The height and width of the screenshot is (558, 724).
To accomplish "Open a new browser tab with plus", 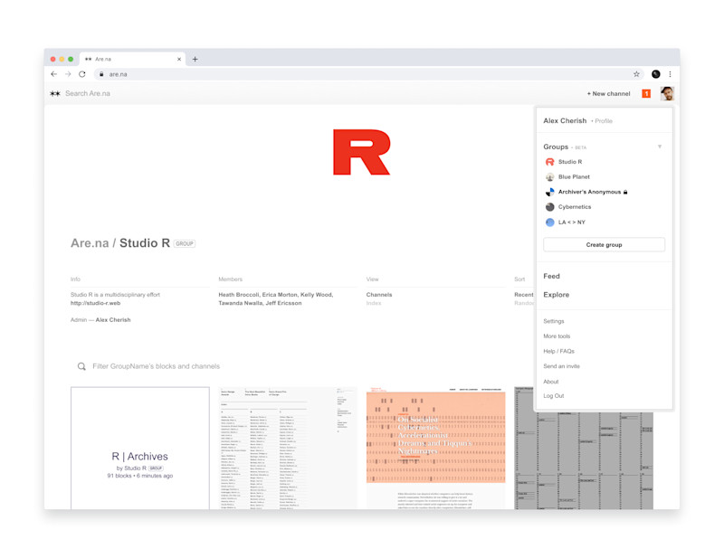I will tap(195, 59).
